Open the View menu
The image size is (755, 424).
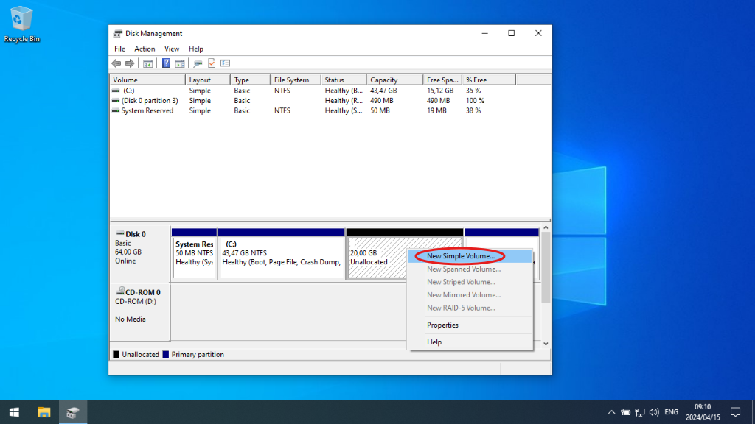172,49
